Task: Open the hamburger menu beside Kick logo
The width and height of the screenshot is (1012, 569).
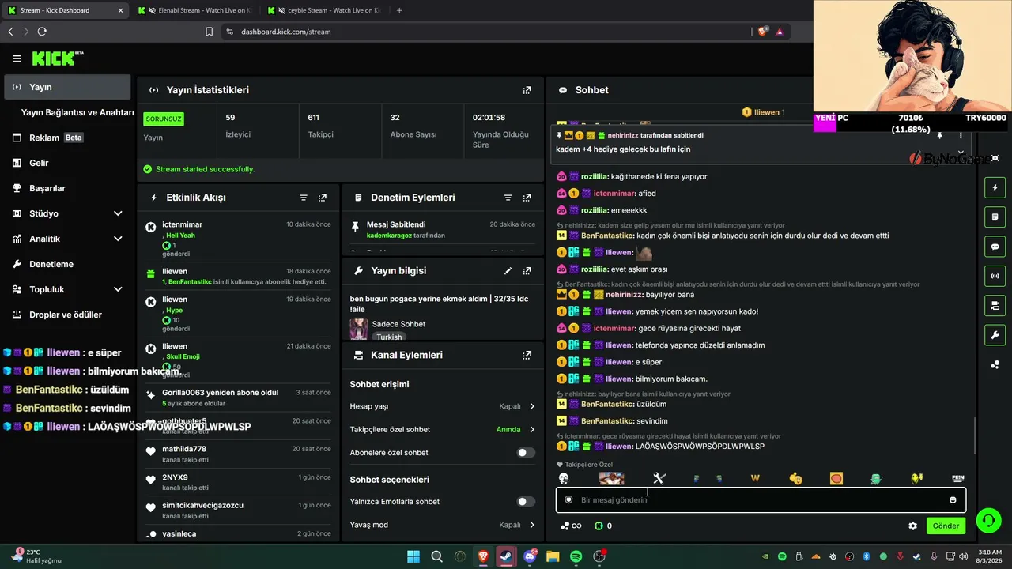Action: [17, 58]
